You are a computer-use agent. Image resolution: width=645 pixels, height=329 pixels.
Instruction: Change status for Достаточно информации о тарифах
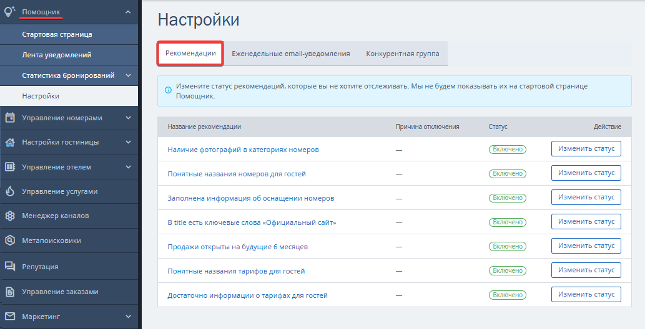[x=586, y=294]
